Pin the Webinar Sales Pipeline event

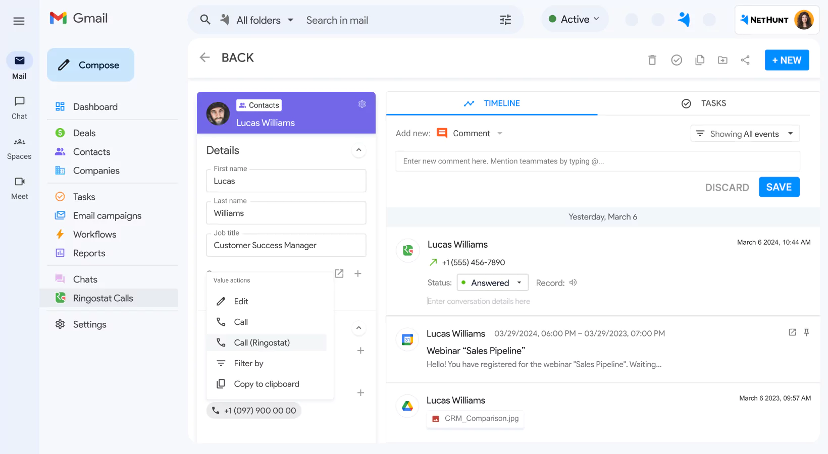coord(807,332)
